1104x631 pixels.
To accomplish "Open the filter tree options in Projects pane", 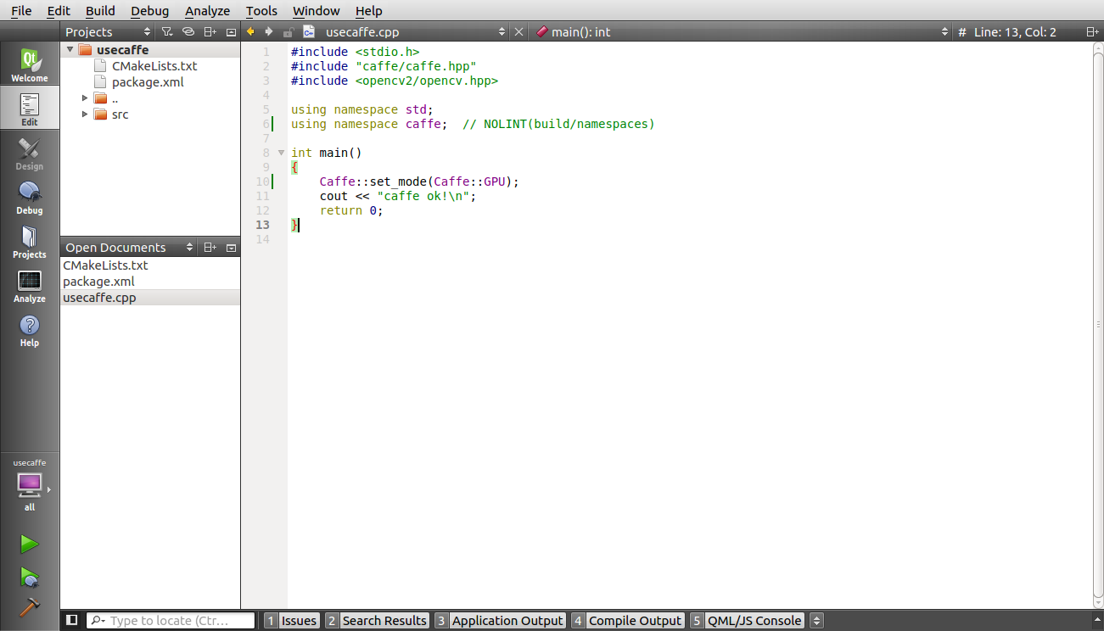I will click(x=167, y=31).
